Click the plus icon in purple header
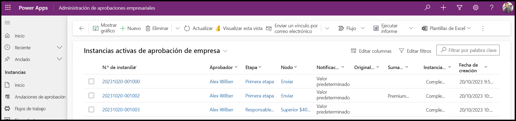516x121 pixels. click(x=443, y=7)
